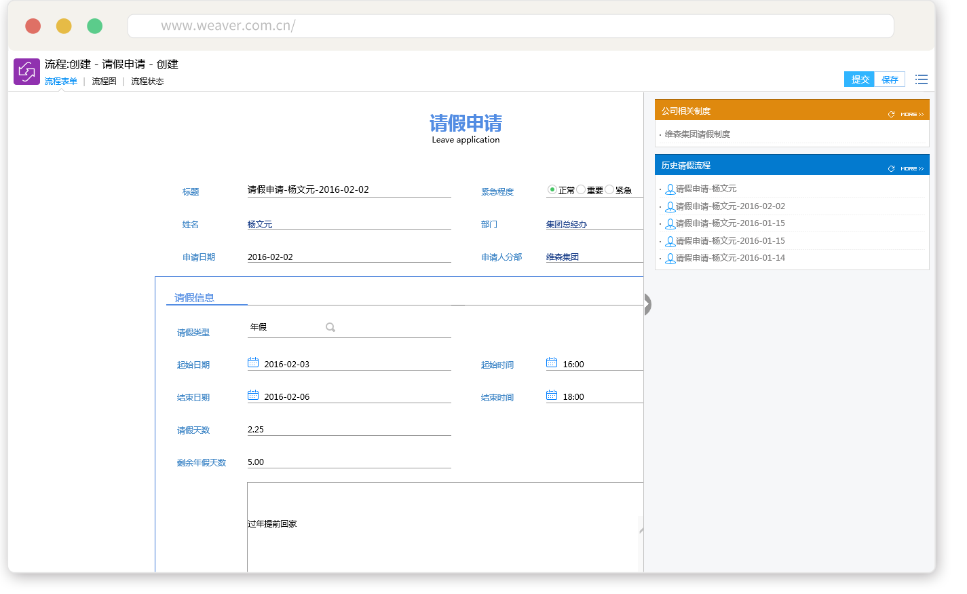Open the calendar picker for 结束日期
This screenshot has height=594, width=967.
(253, 396)
